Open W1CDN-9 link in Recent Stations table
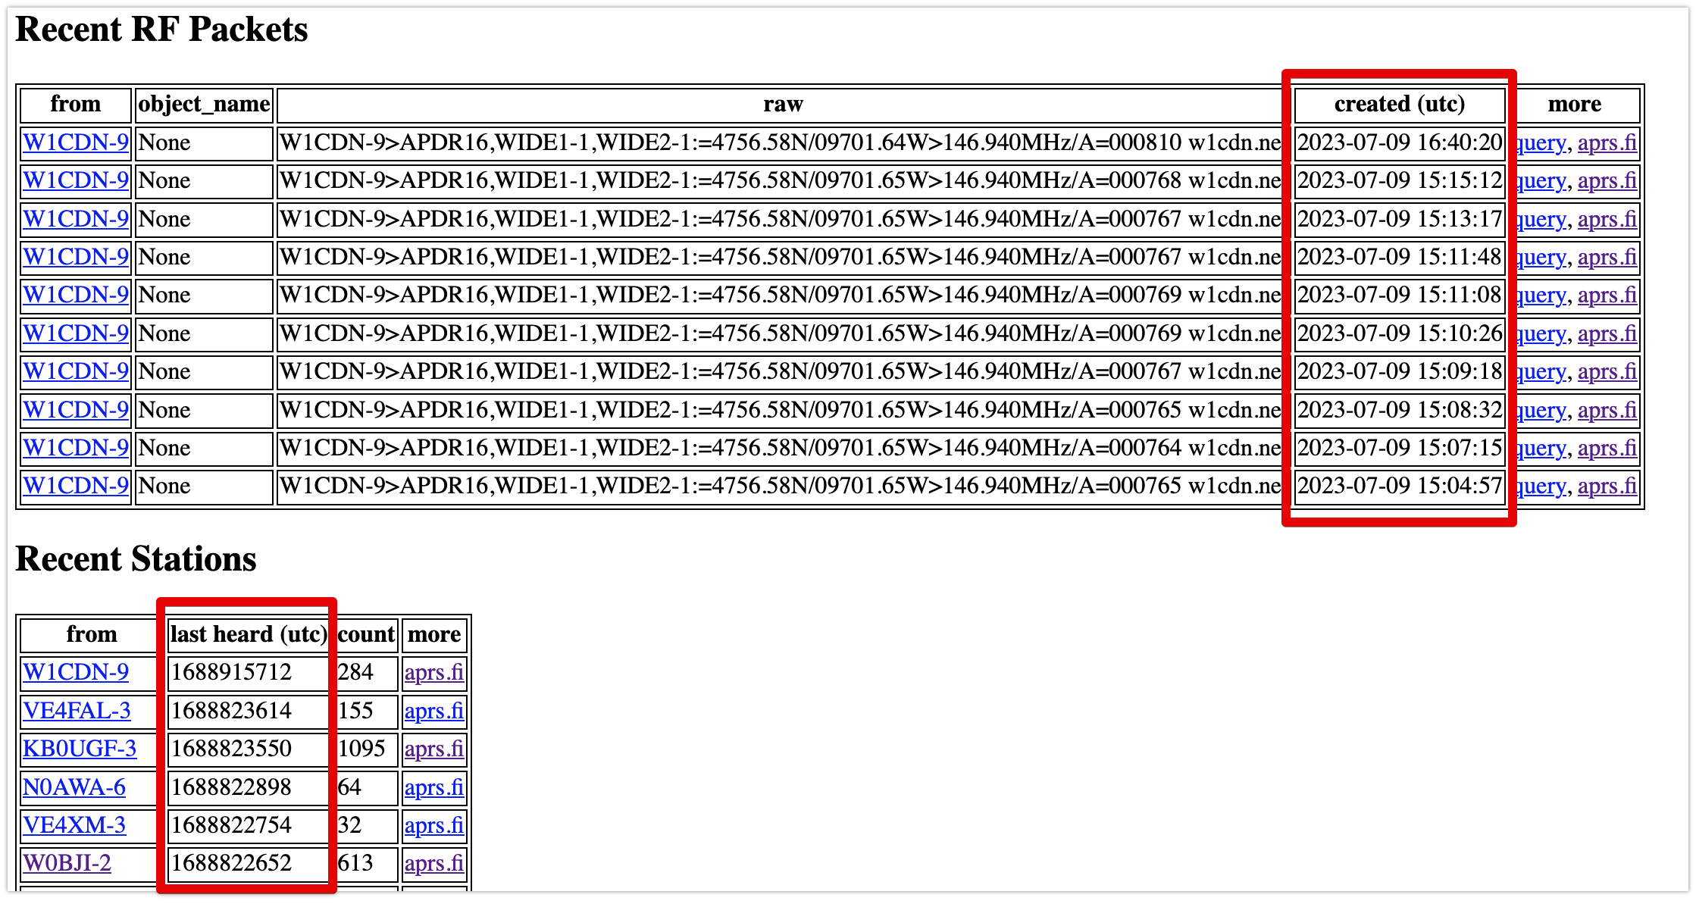Viewport: 1696px width, 904px height. click(x=76, y=672)
